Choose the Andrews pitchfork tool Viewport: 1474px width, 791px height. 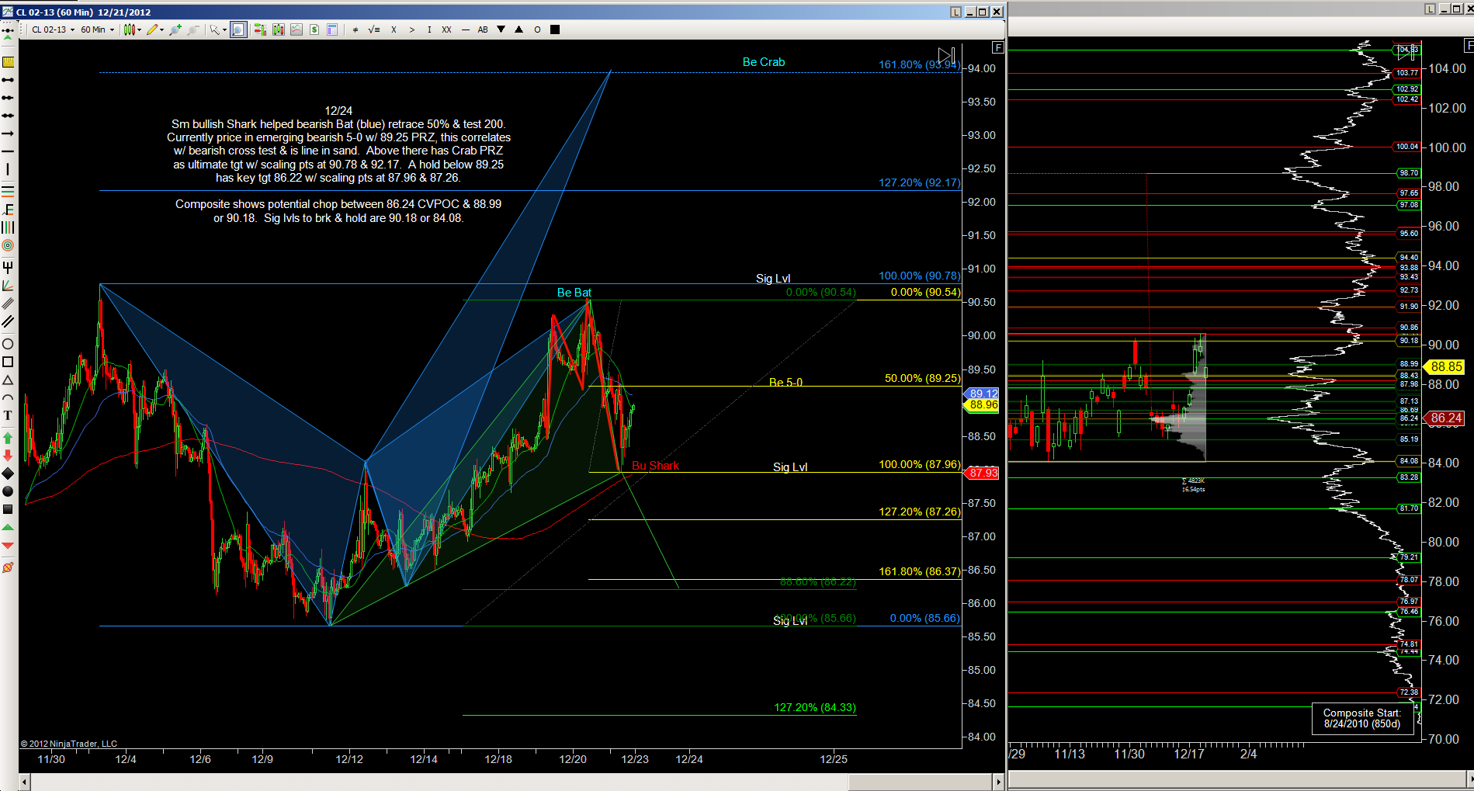[8, 267]
